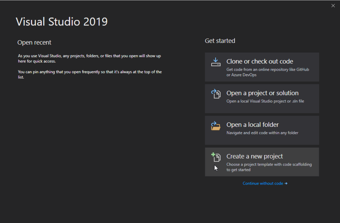340x223 pixels.
Task: Open the Clone or check out code option
Action: coord(261,67)
